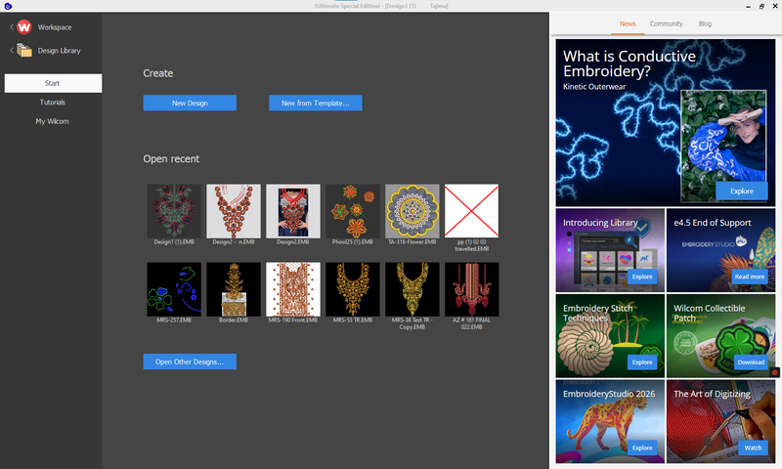Click the Wilcom Workspace logo icon
The height and width of the screenshot is (469, 782).
[x=23, y=27]
